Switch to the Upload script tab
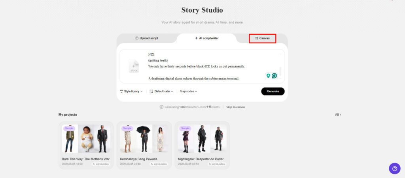This screenshot has width=405, height=178. pos(147,38)
